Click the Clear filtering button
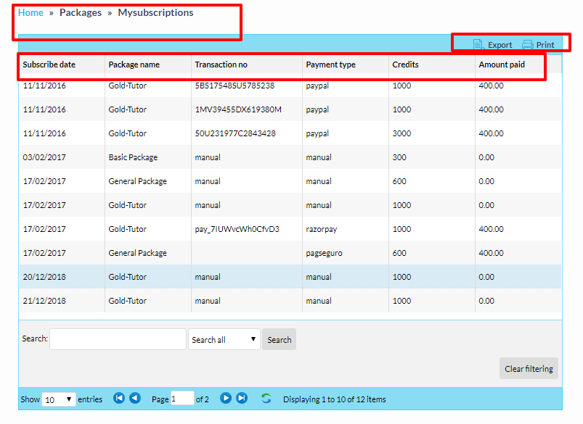This screenshot has width=583, height=424. 529,368
